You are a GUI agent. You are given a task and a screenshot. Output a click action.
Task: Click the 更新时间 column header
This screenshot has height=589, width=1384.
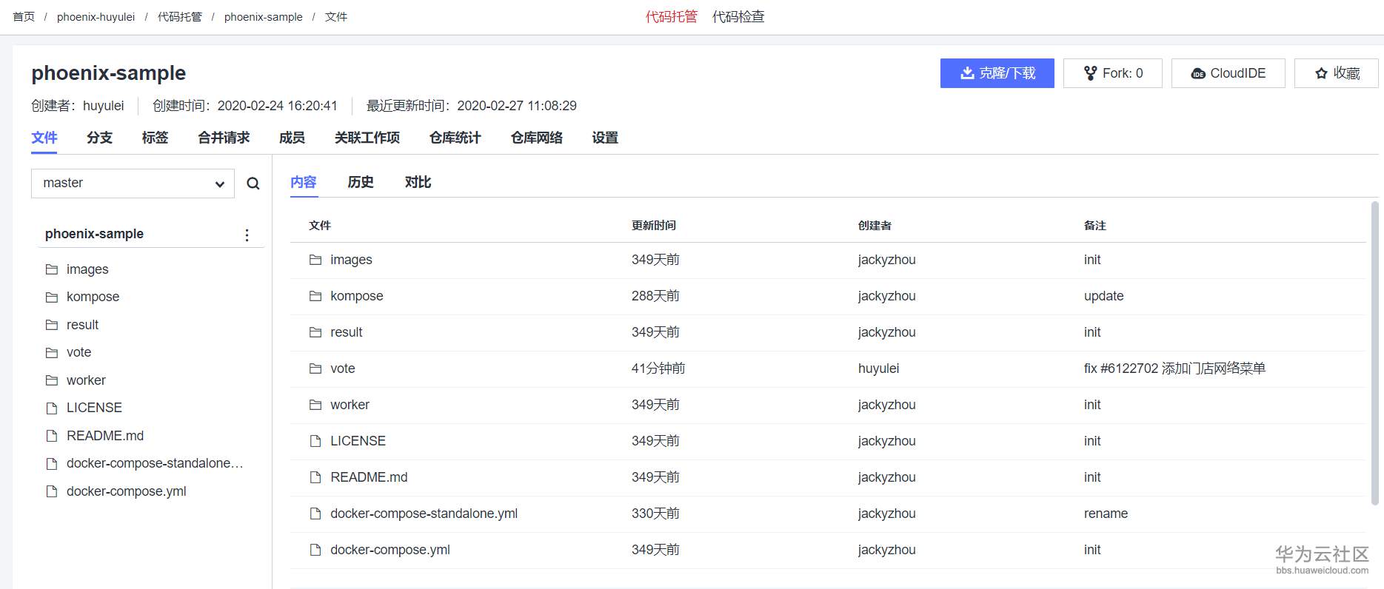point(654,226)
